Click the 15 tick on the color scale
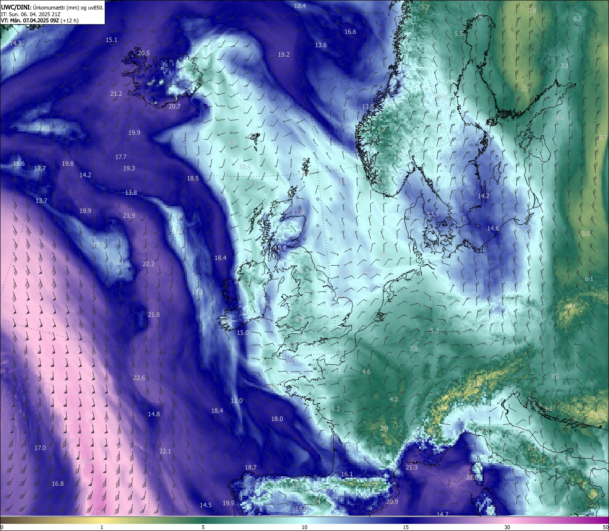The width and height of the screenshot is (609, 531). (406, 527)
